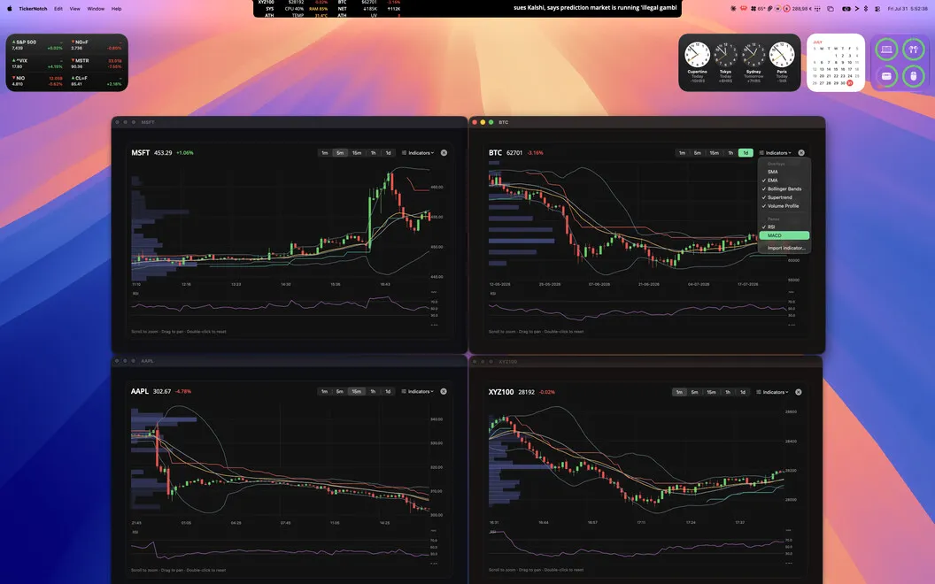
Task: Open Control Center from the menu bar
Action: (x=877, y=8)
